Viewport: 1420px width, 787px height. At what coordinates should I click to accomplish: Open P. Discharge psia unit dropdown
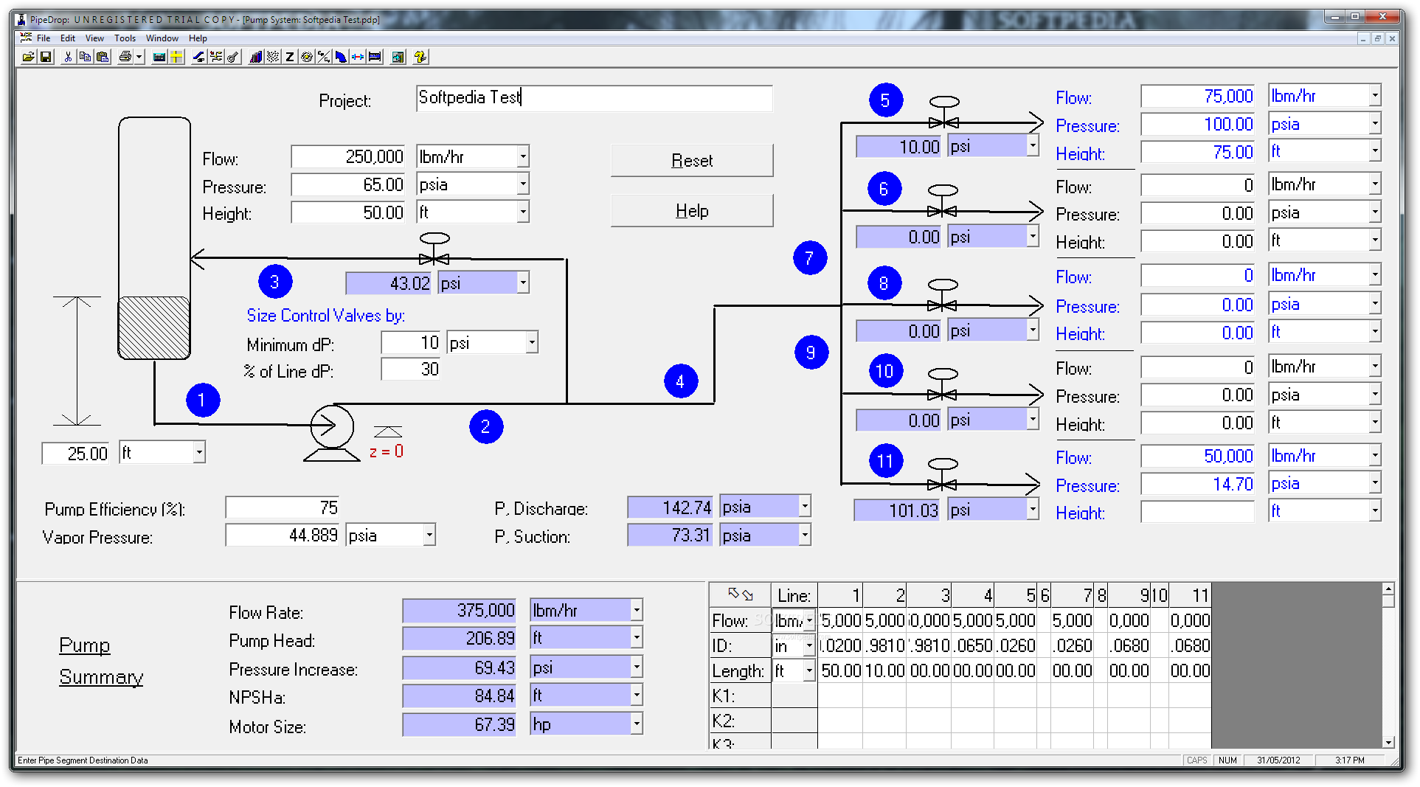click(805, 506)
